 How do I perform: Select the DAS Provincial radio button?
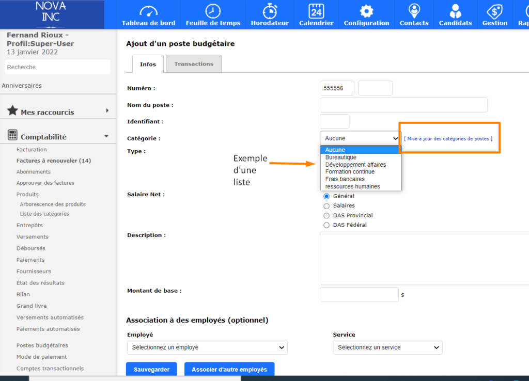coord(326,215)
